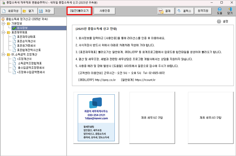Click the app icon in title bar
236x156 pixels.
(x=3, y=2)
